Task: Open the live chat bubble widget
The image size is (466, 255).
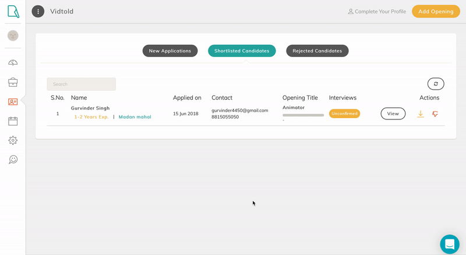Action: 450,245
